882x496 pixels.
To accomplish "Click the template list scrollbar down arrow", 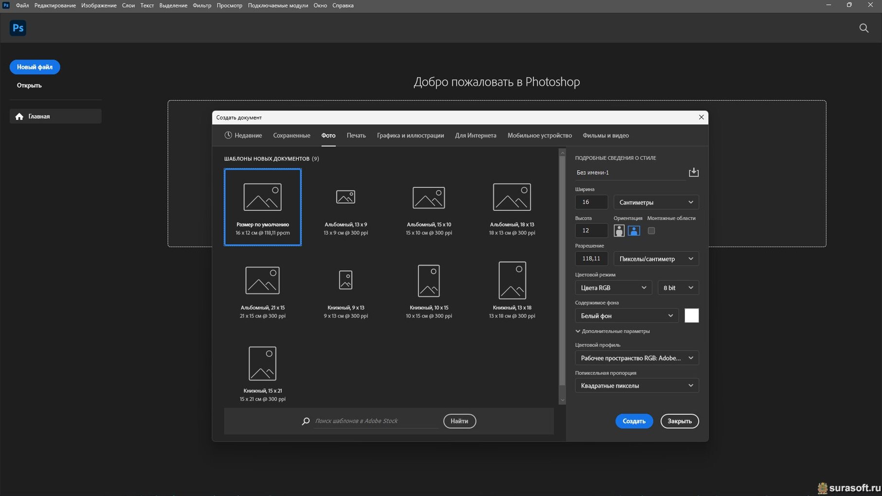I will (562, 401).
